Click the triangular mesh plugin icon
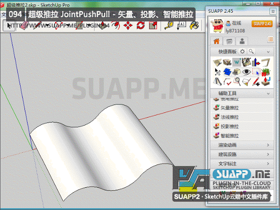The image size is (280, 210). click(217, 62)
